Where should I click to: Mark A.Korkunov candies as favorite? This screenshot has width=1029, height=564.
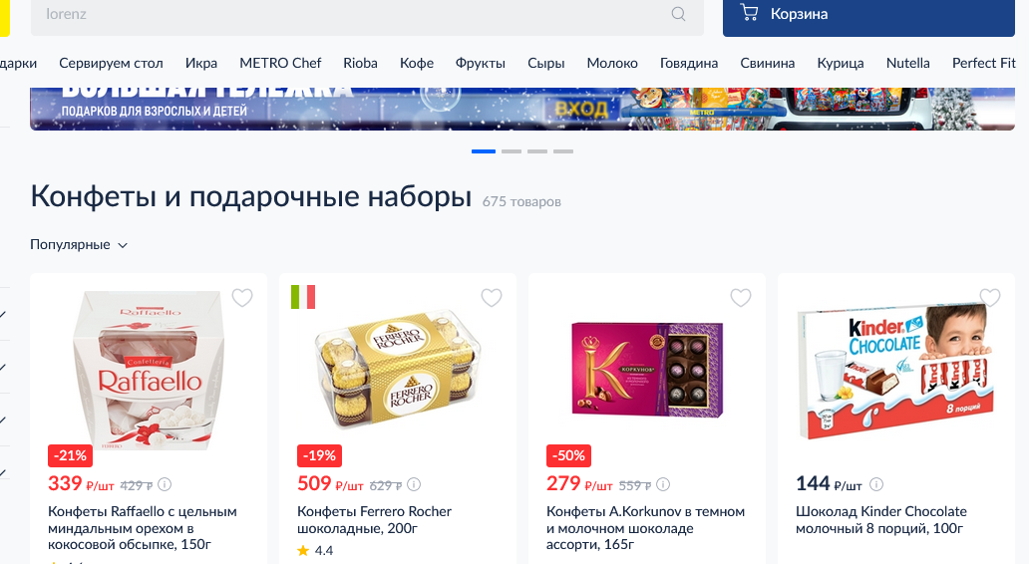(741, 298)
